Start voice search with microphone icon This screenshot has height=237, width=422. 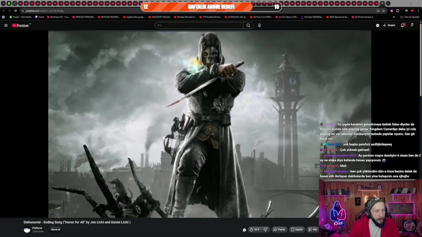click(x=259, y=25)
